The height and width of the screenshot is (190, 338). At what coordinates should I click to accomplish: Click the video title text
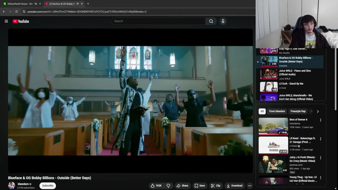pos(49,178)
